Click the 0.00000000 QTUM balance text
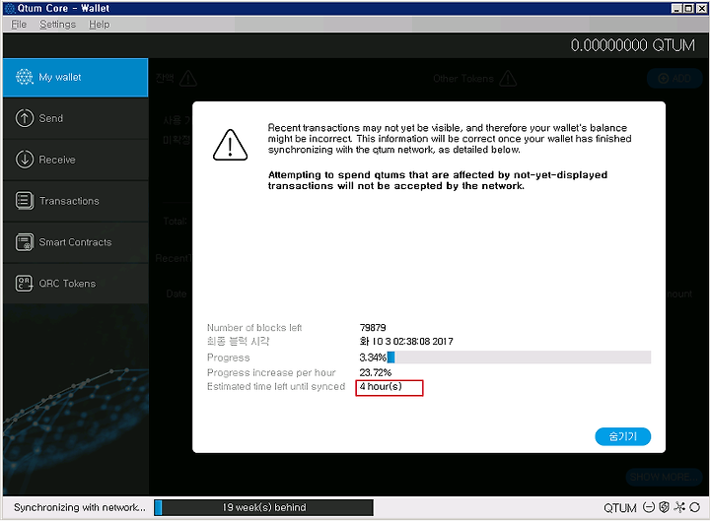The height and width of the screenshot is (521, 710). [x=632, y=45]
